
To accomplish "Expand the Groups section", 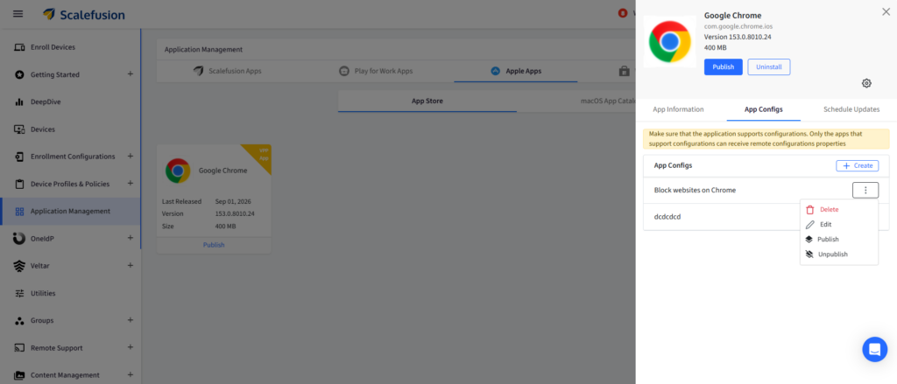I will point(131,320).
